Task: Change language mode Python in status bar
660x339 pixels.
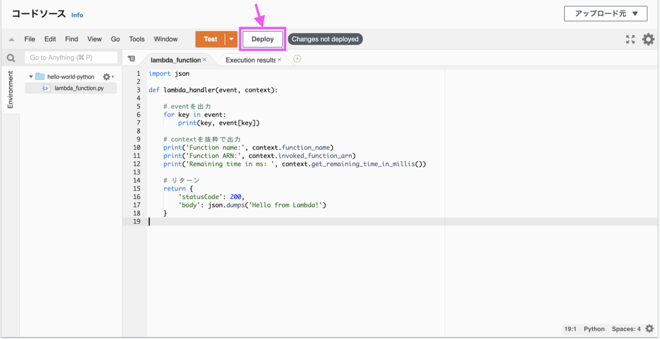Action: [594, 329]
